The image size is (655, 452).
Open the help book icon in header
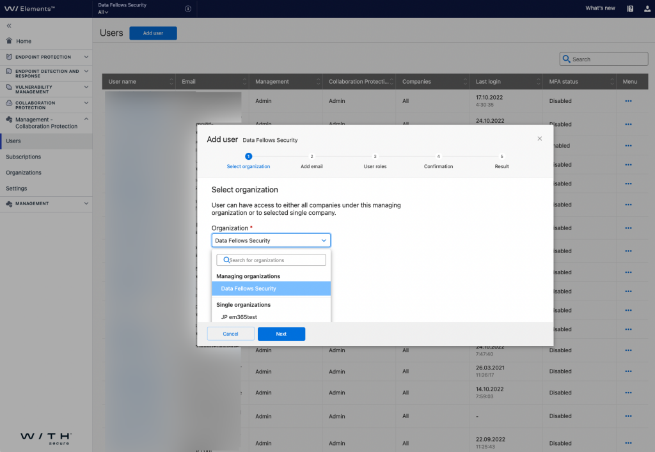(x=630, y=8)
